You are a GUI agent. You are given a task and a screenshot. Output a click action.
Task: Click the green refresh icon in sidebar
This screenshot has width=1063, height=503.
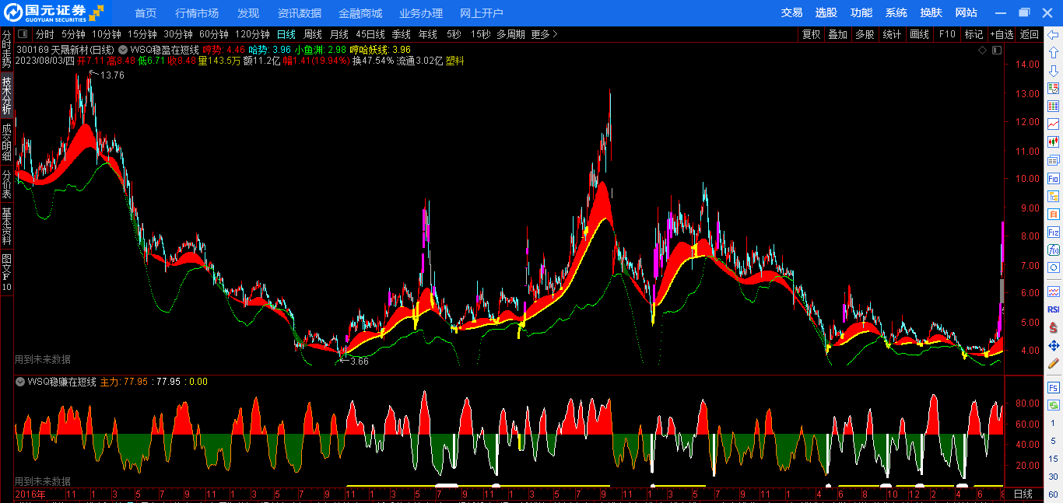[1054, 405]
